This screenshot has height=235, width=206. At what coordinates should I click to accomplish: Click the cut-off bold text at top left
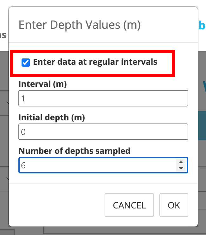[x=3, y=35]
